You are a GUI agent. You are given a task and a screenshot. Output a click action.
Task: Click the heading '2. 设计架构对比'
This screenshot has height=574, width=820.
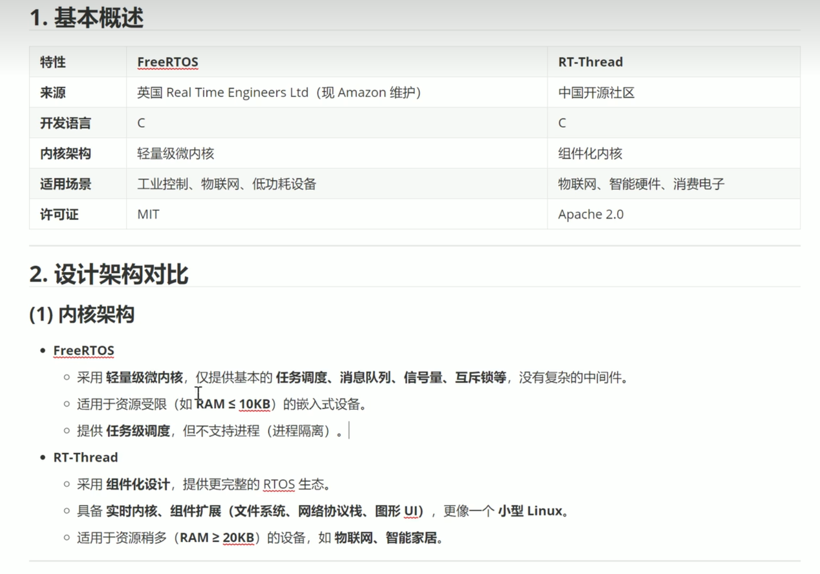(109, 274)
